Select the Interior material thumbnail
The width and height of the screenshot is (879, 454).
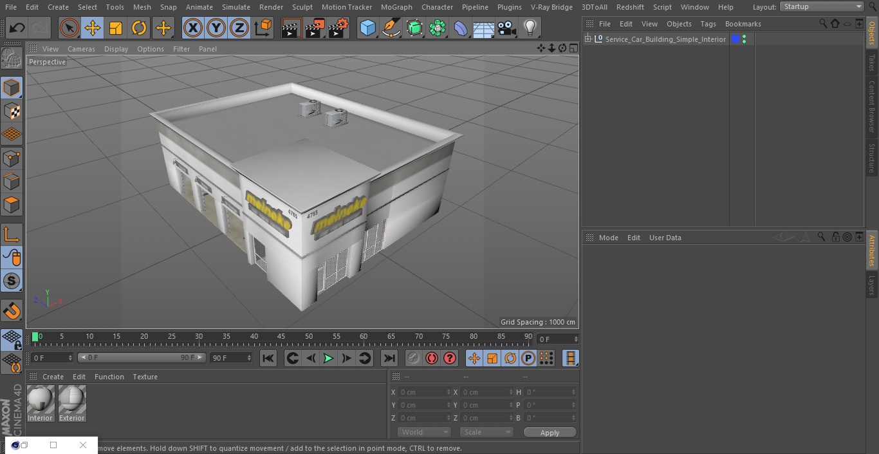(40, 404)
